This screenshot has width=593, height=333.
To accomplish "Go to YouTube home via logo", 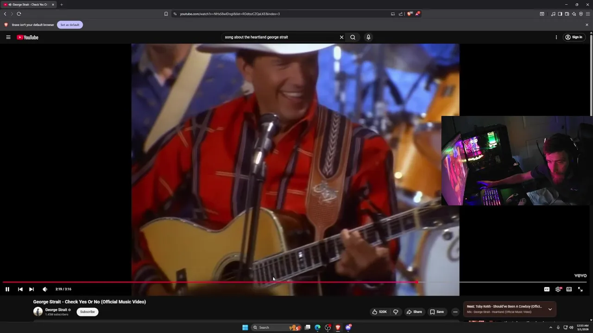I will pos(28,37).
